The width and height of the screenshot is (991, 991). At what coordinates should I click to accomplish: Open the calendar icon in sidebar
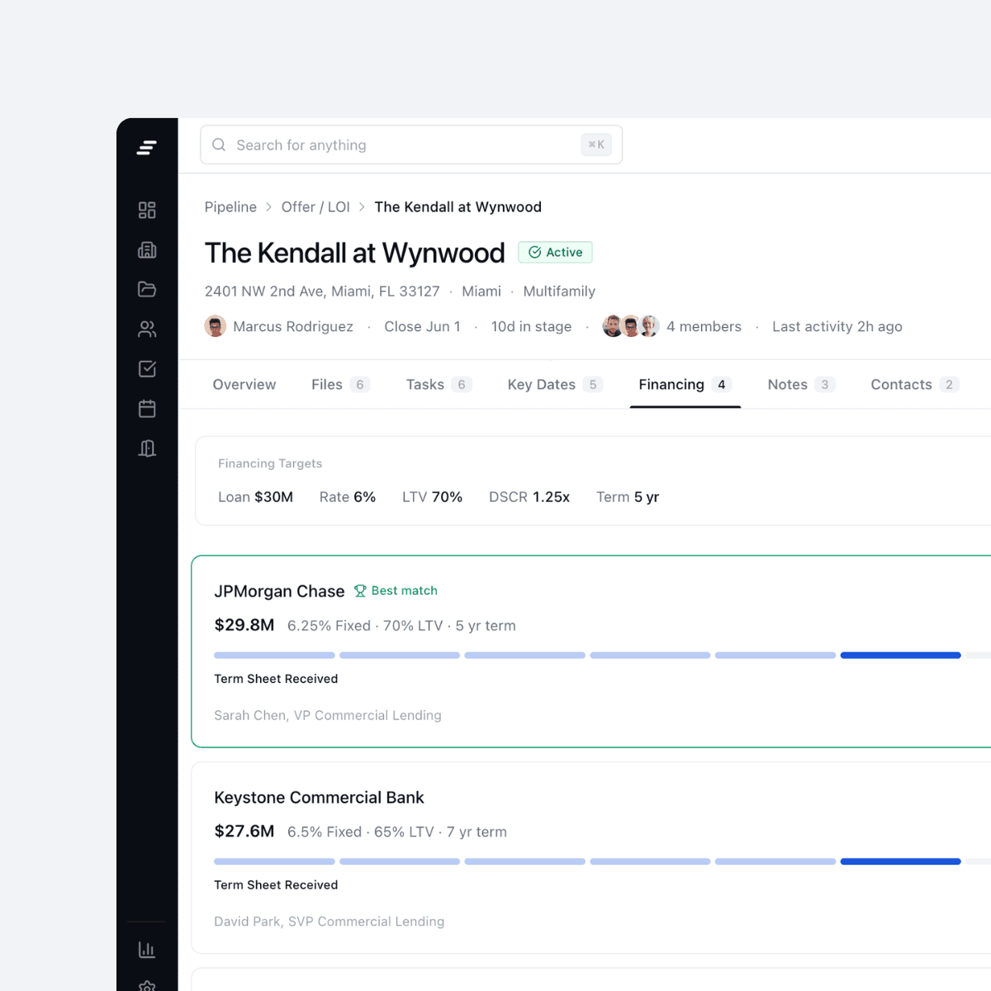(147, 409)
